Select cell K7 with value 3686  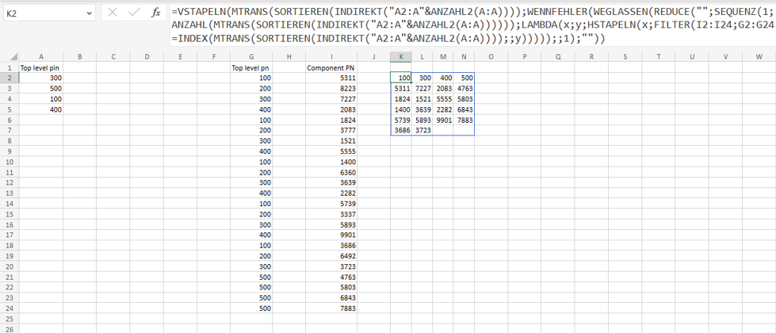401,130
